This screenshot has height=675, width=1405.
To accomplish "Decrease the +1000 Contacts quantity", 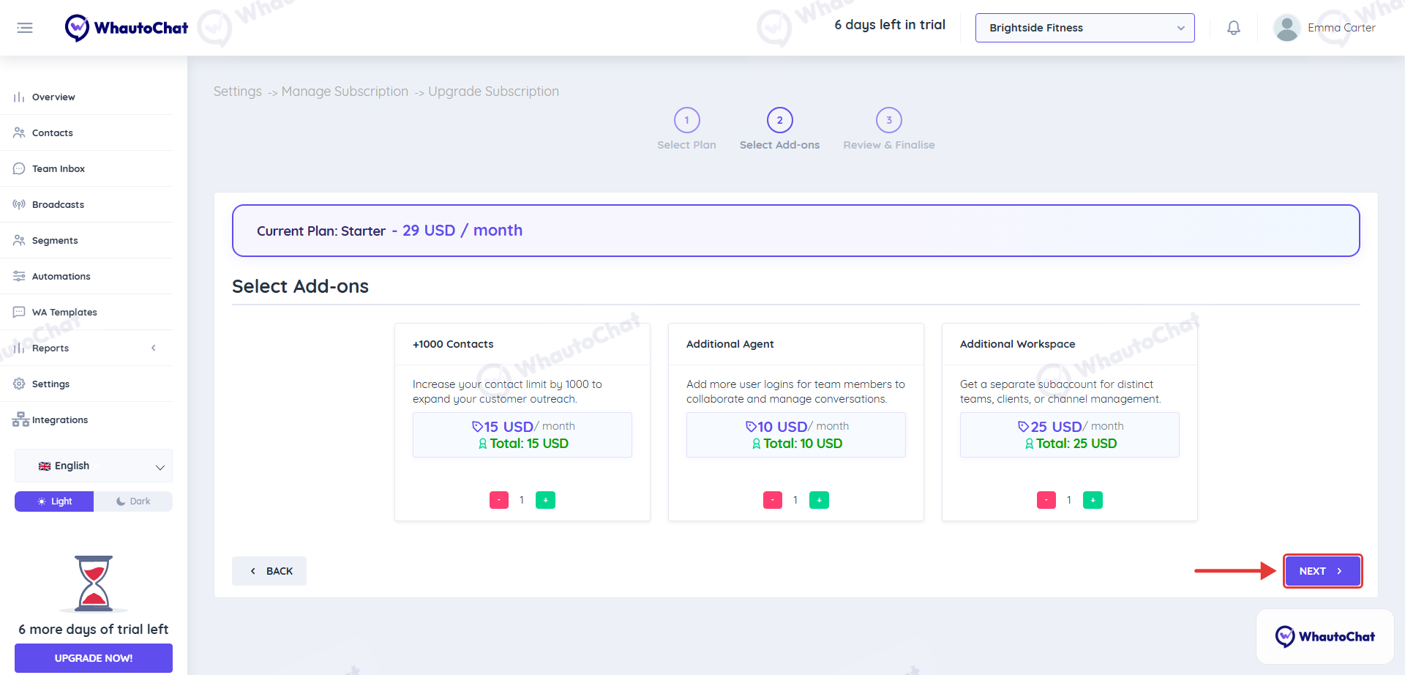I will click(499, 500).
